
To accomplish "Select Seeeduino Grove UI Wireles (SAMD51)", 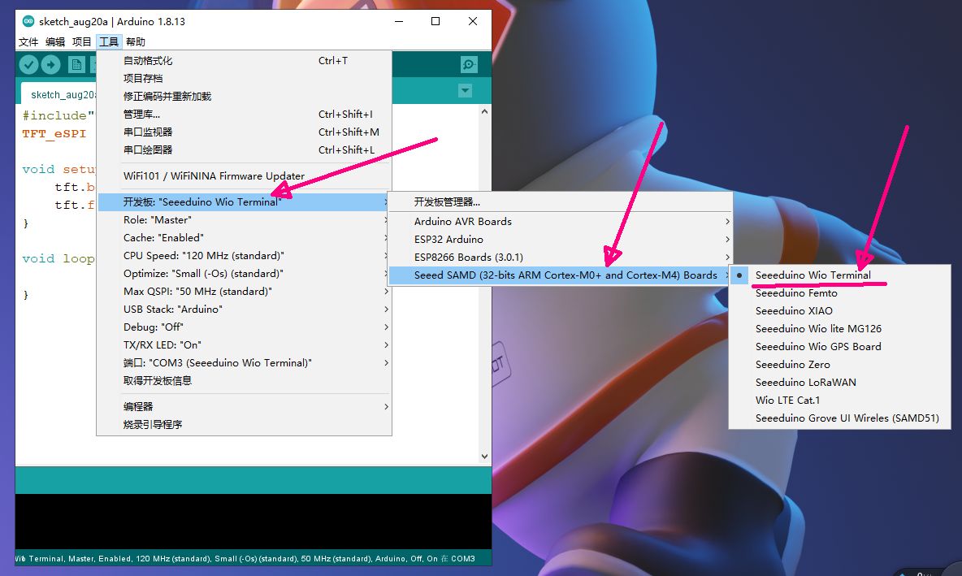I will (839, 418).
